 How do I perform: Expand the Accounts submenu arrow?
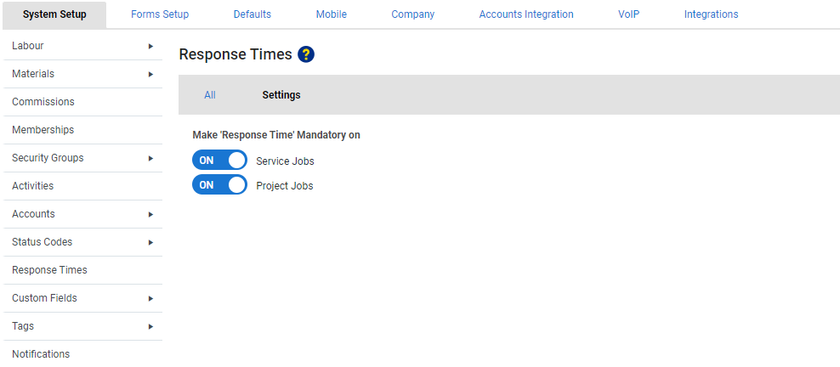coord(151,214)
